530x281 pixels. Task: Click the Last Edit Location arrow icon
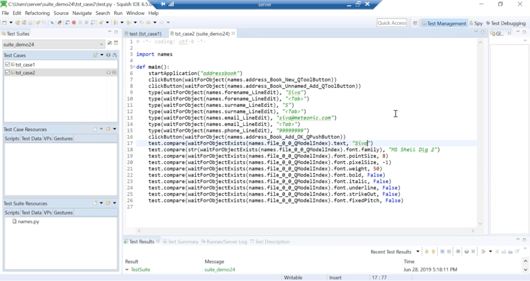coord(142,23)
